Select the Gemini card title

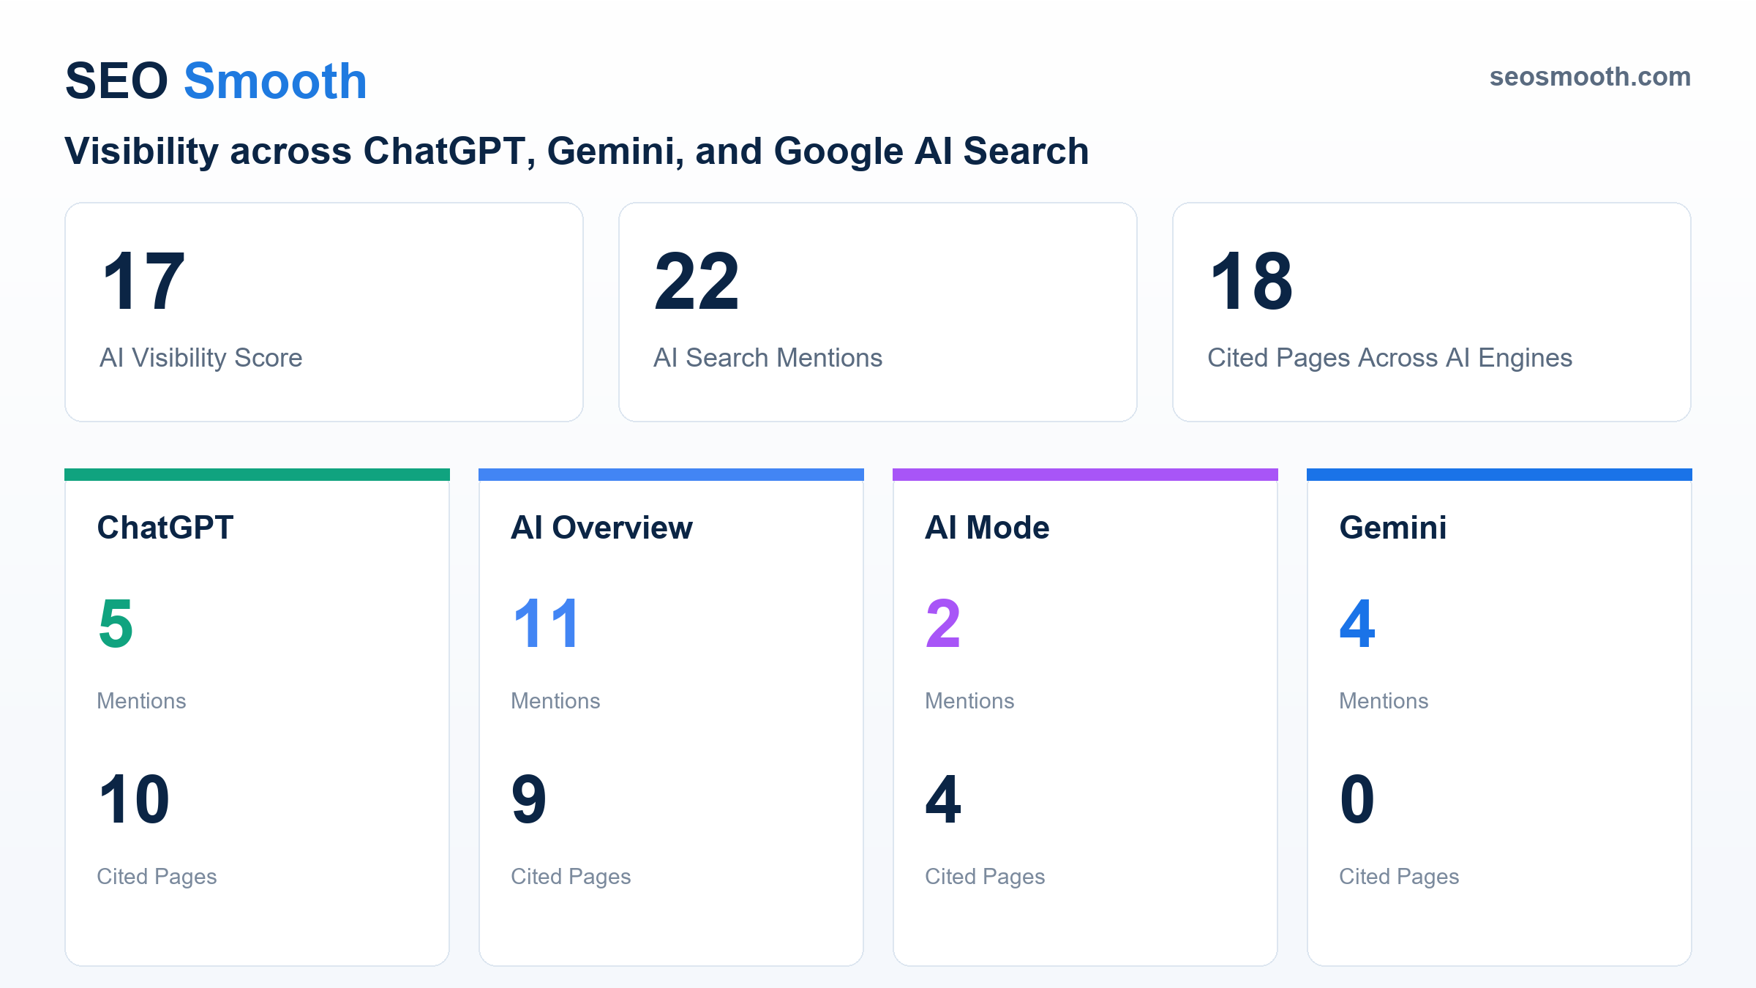pos(1393,528)
